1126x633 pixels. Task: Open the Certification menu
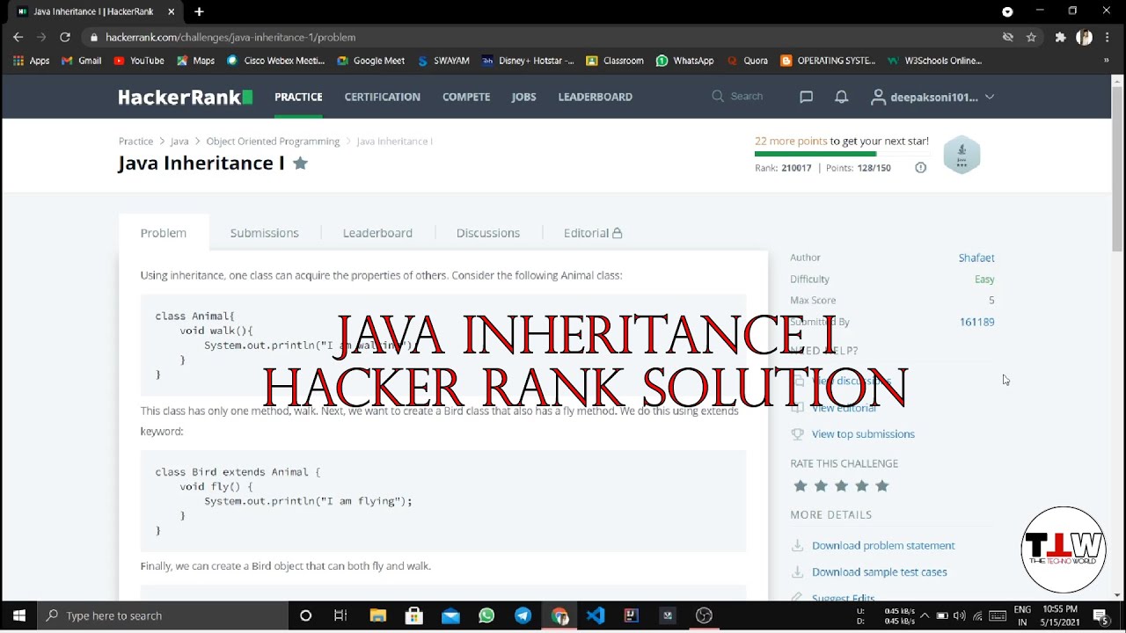(382, 97)
